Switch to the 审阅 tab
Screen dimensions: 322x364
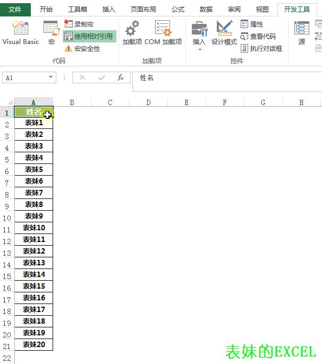[234, 10]
